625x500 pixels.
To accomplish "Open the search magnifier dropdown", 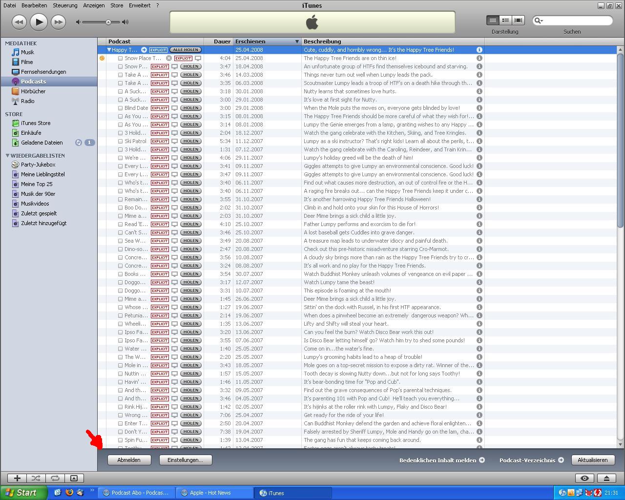I will pyautogui.click(x=538, y=21).
